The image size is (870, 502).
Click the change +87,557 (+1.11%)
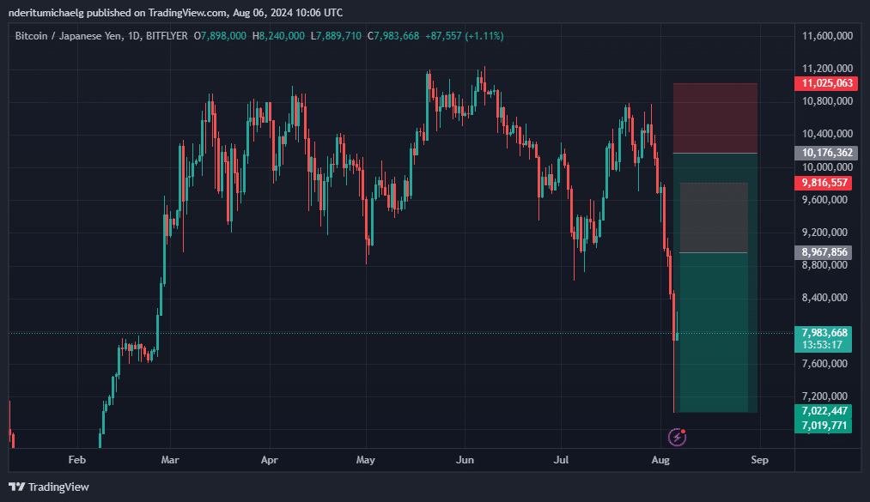(x=465, y=36)
